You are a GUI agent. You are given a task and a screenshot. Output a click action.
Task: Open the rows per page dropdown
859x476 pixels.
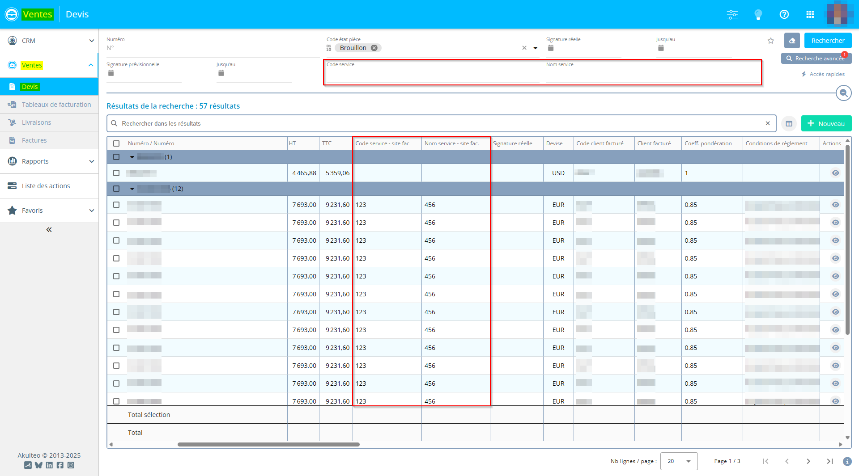point(679,461)
